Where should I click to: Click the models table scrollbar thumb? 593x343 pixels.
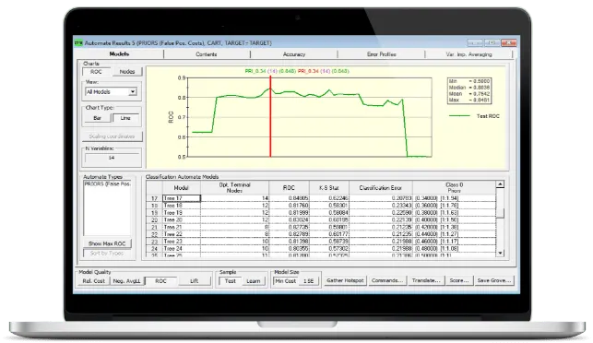(x=500, y=213)
